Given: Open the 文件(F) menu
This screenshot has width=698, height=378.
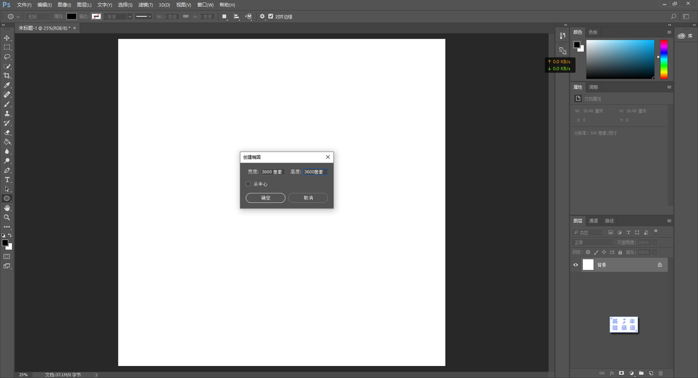Looking at the screenshot, I should point(24,5).
